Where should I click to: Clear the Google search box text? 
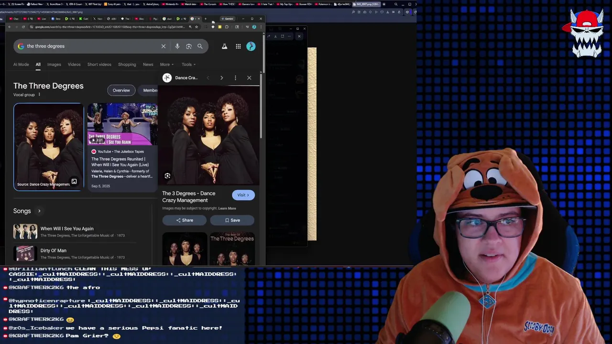164,46
